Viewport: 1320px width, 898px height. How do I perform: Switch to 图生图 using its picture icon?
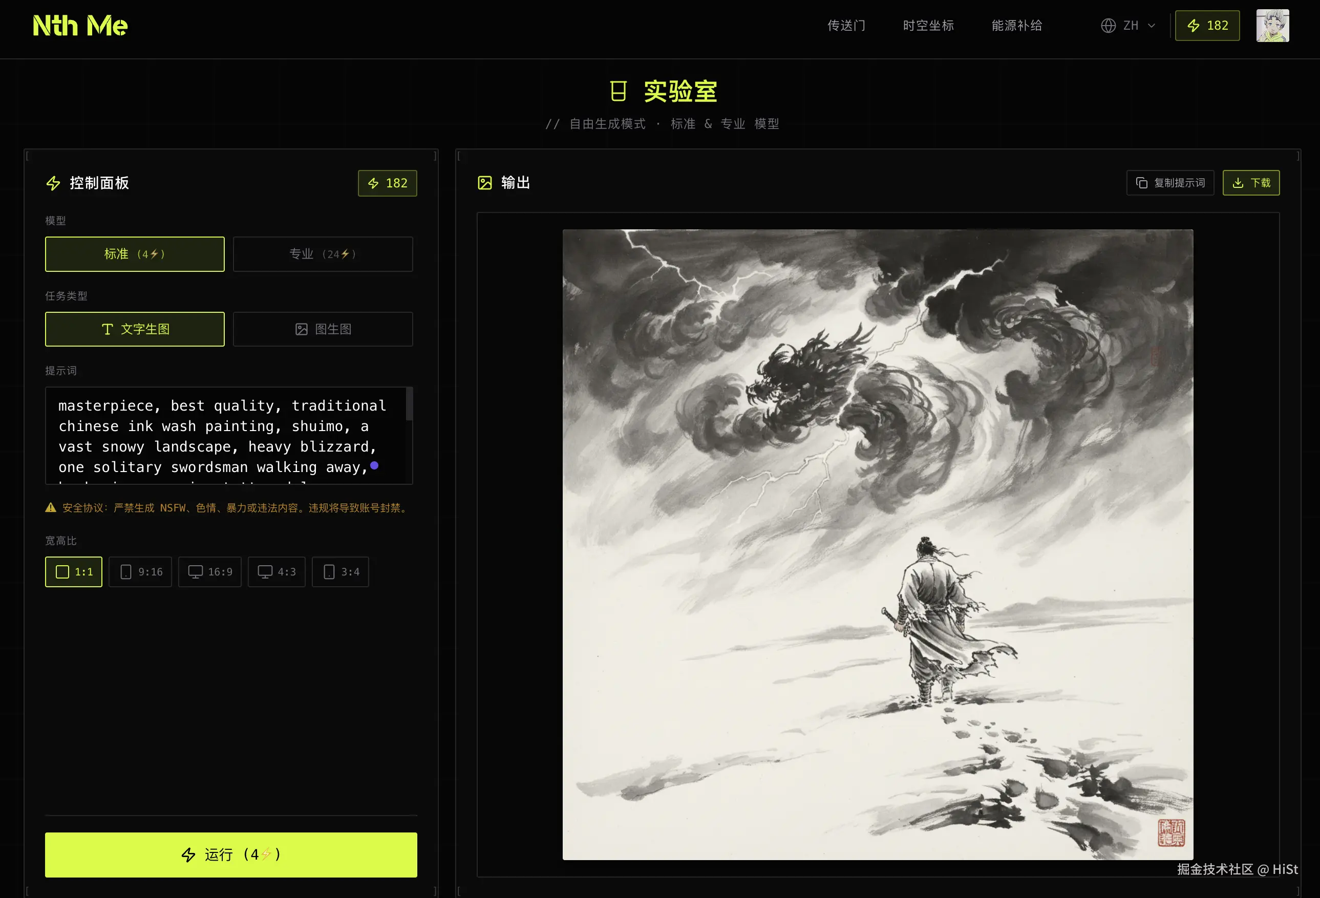302,329
